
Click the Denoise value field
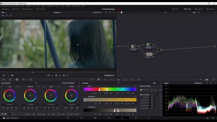[152, 97]
